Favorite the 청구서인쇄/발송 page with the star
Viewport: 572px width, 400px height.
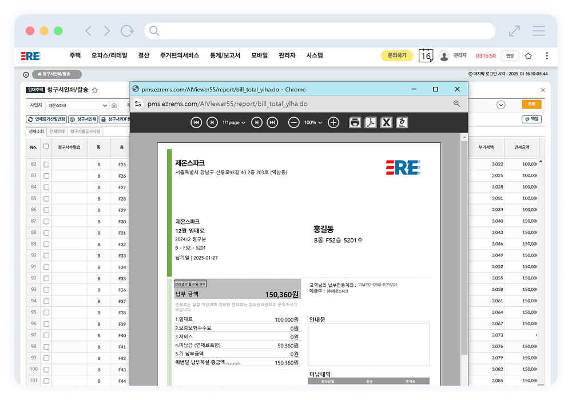point(95,90)
